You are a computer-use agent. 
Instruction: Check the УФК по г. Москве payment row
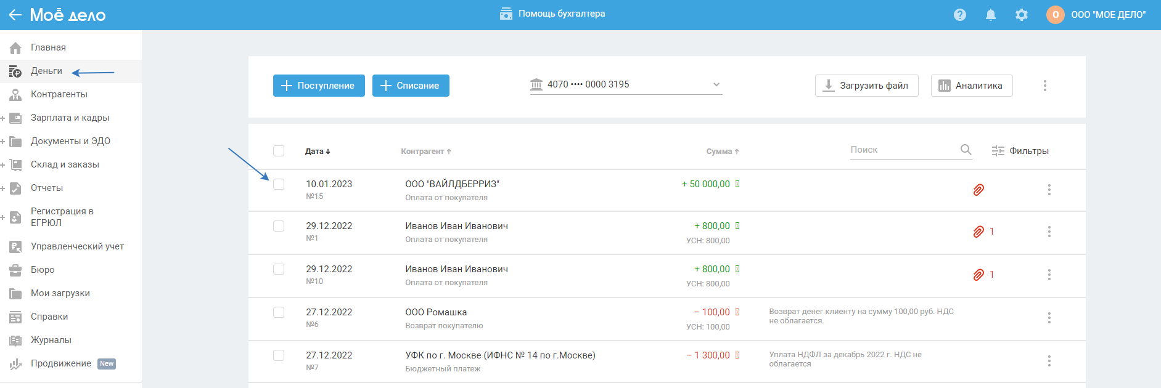279,355
